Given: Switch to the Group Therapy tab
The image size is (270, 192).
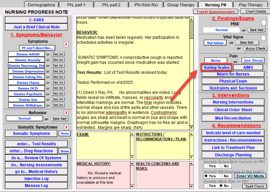Looking at the screenshot, I should [181, 5].
